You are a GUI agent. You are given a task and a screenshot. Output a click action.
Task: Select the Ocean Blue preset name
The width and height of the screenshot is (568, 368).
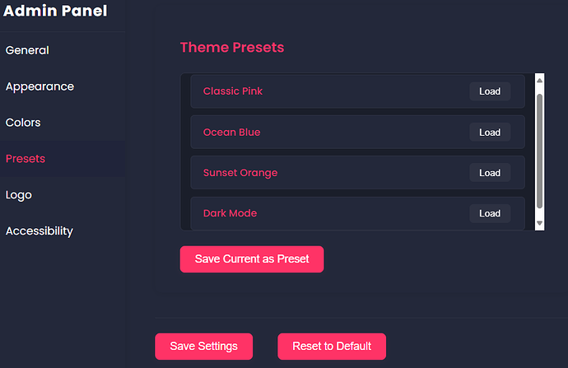click(x=231, y=133)
